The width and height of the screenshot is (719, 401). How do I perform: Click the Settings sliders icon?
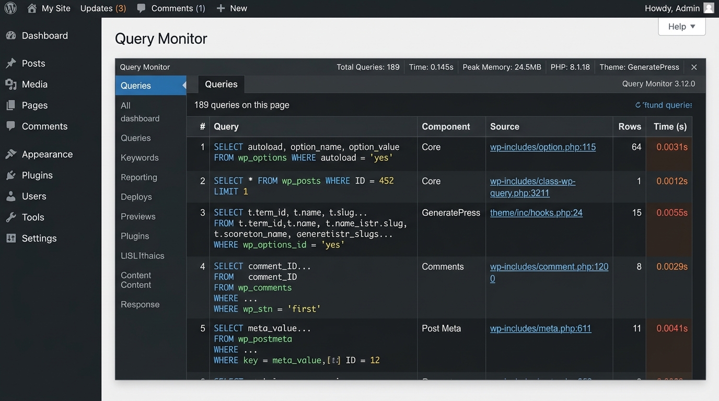12,238
